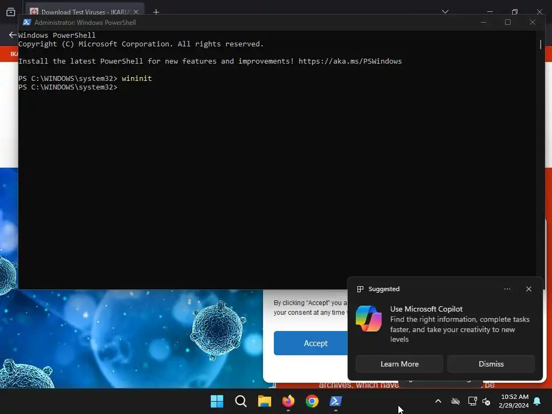Image resolution: width=552 pixels, height=414 pixels.
Task: Minimize the browser window
Action: pyautogui.click(x=489, y=12)
